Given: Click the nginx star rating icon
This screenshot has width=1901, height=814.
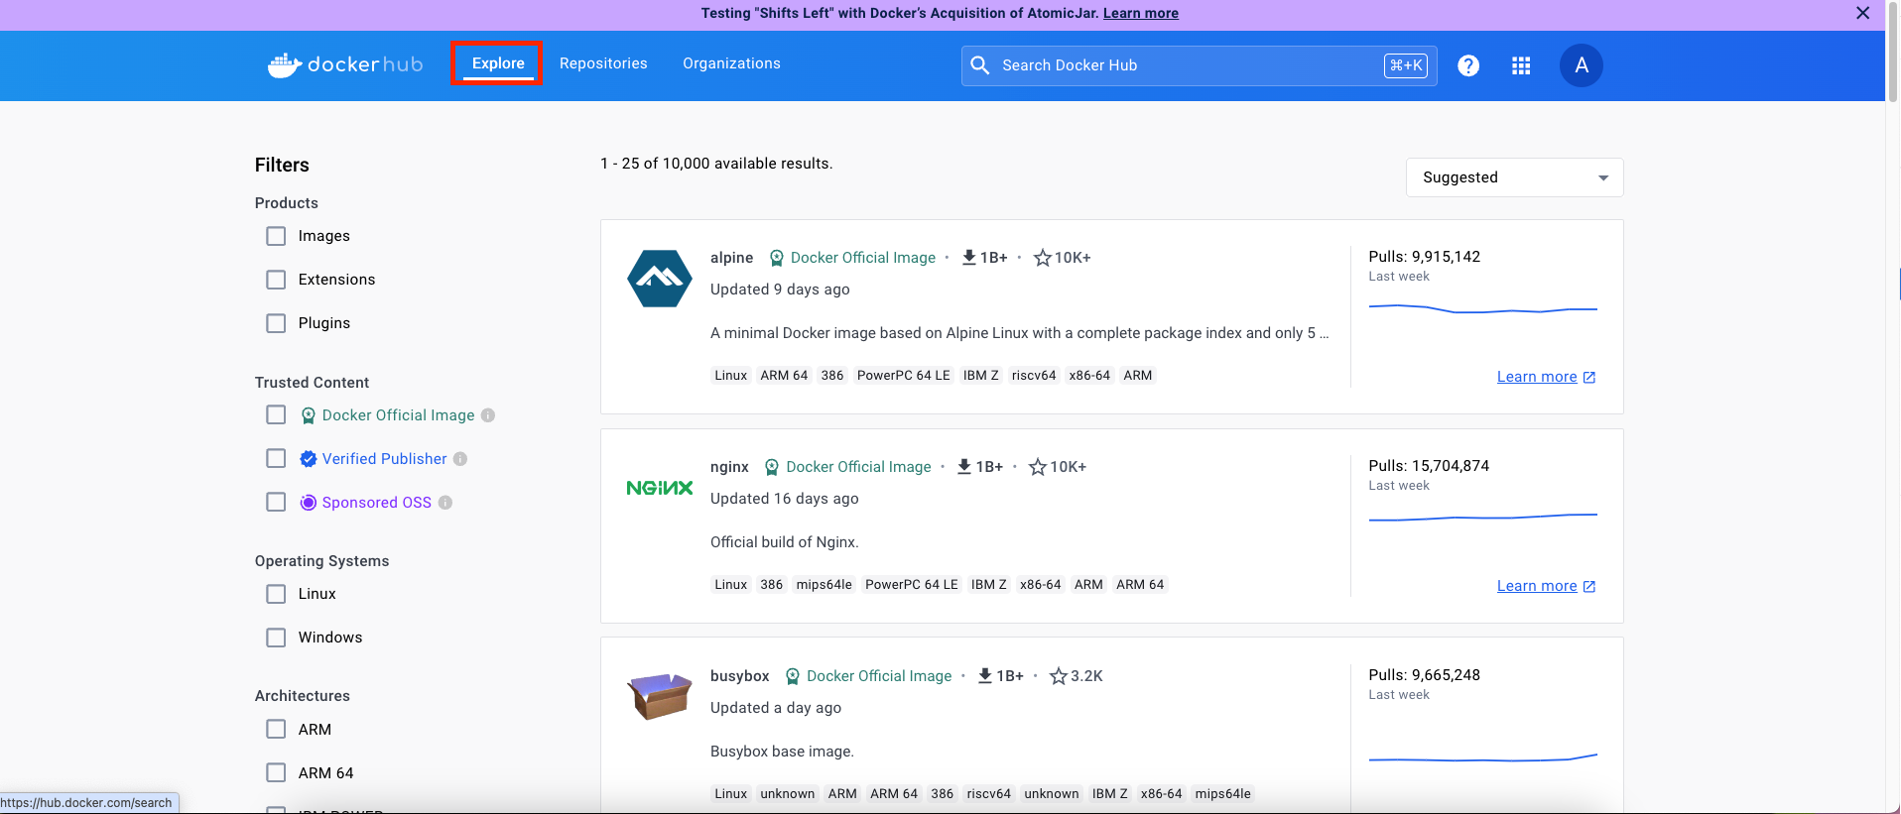Looking at the screenshot, I should click(1038, 467).
